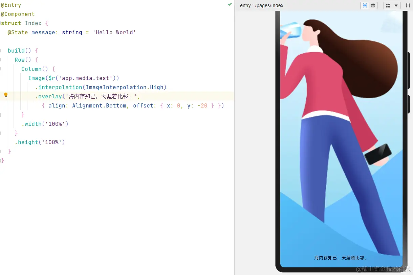The image size is (413, 275).
Task: Click the phone preview screen image
Action: [339, 136]
